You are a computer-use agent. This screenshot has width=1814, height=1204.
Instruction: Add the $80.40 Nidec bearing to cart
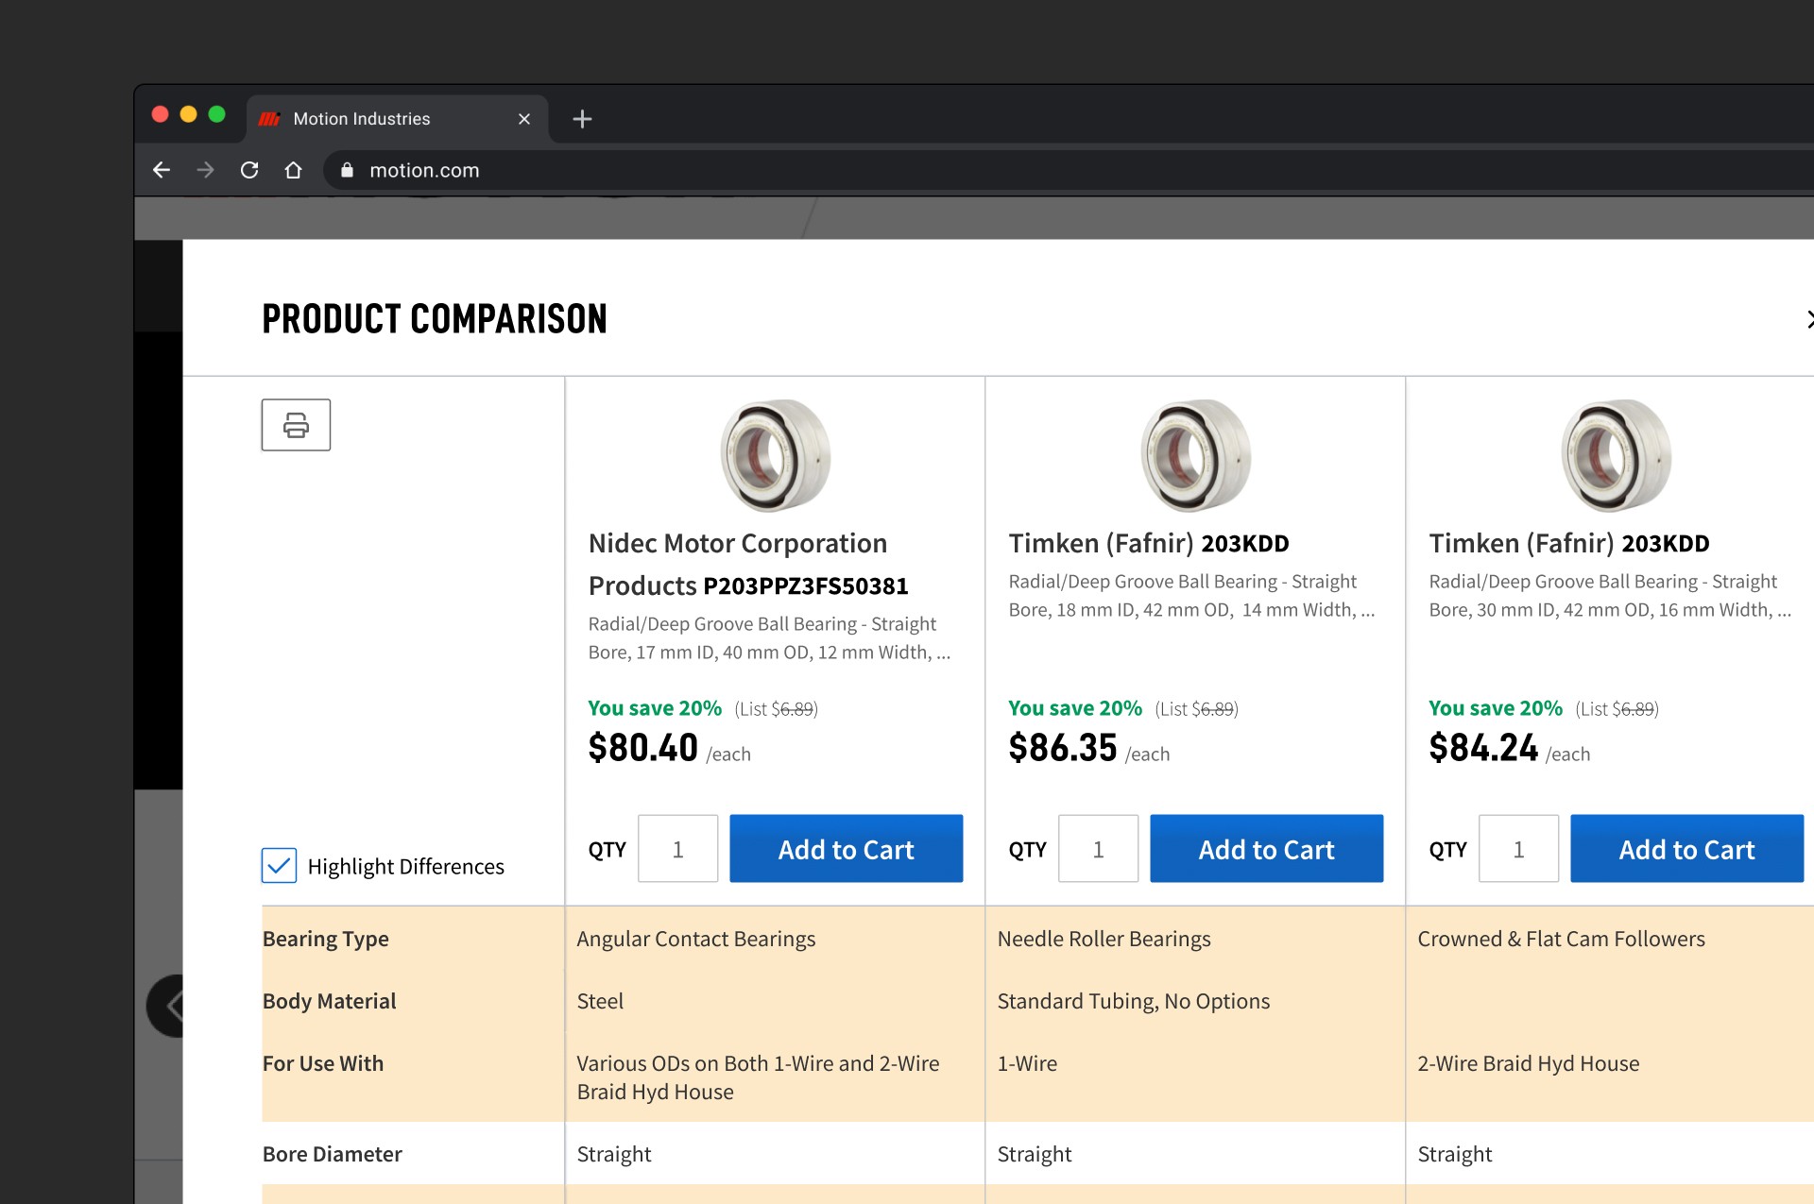pyautogui.click(x=847, y=849)
